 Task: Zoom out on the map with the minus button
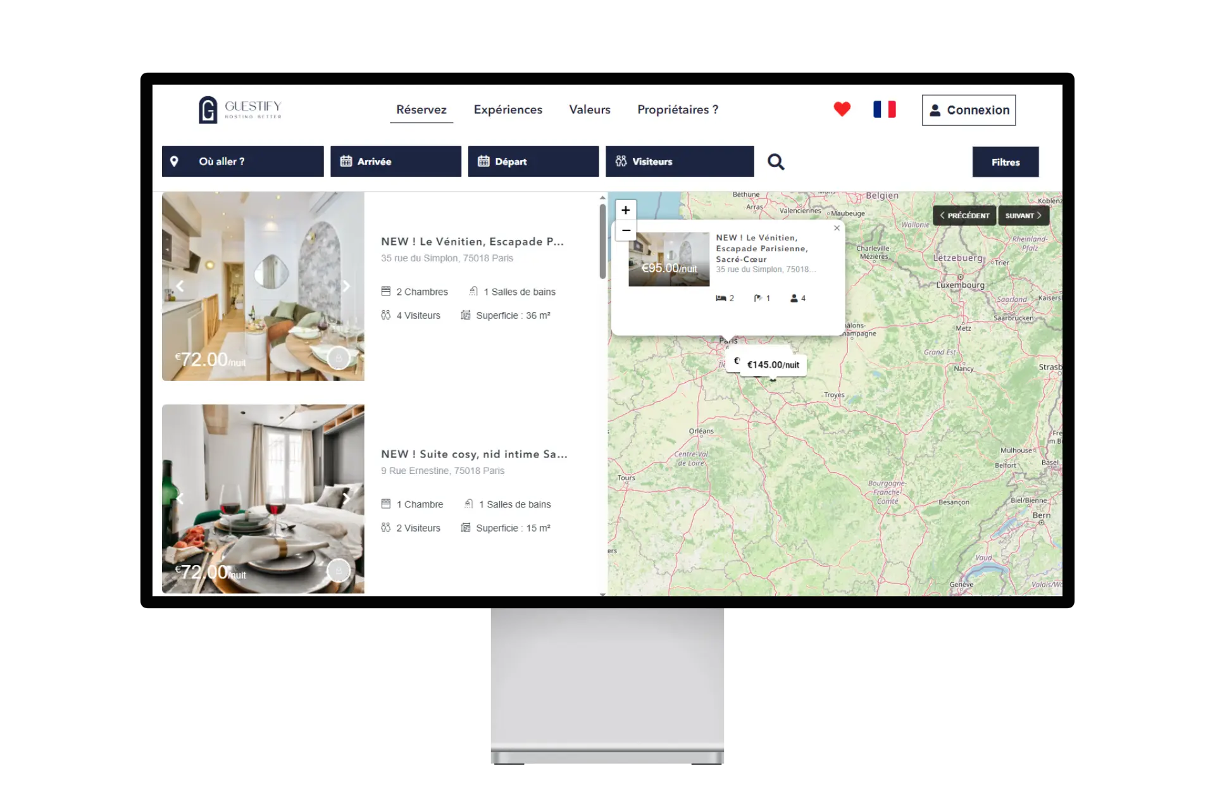pos(625,230)
